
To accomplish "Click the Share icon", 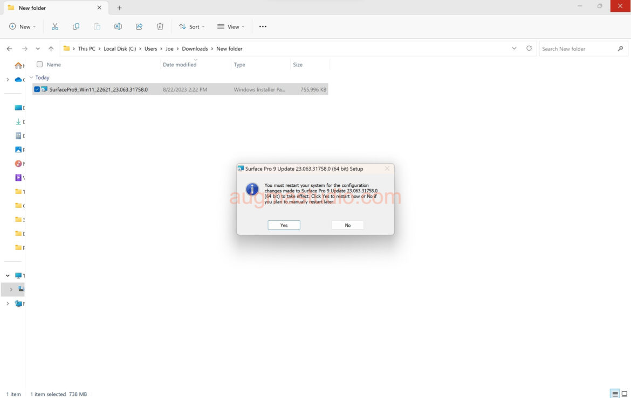I will pos(139,26).
